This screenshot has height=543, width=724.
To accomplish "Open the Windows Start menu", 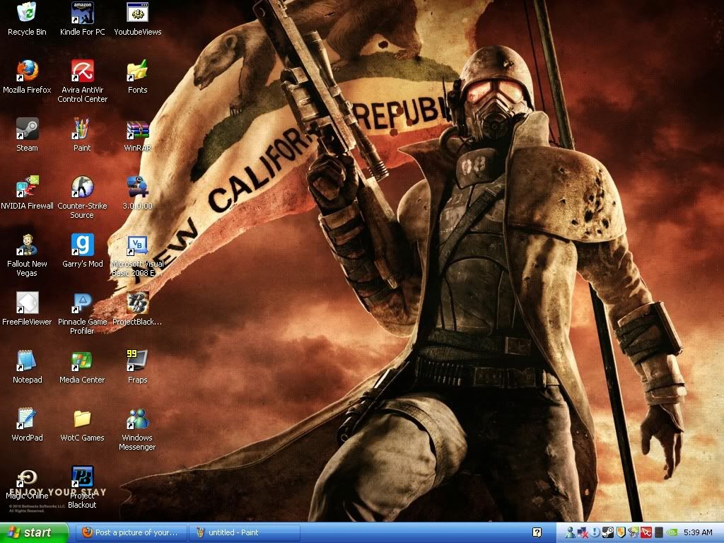I will click(34, 533).
